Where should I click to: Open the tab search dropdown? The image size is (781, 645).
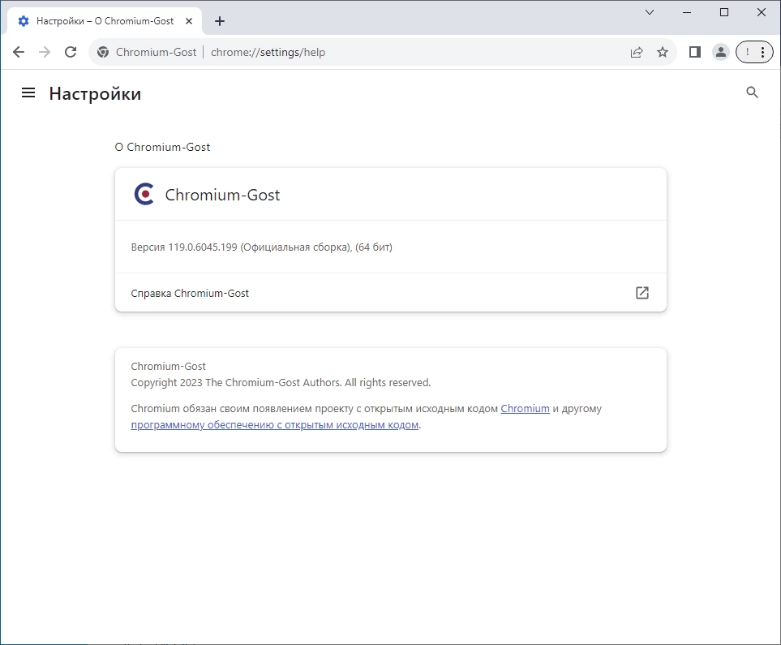[650, 12]
